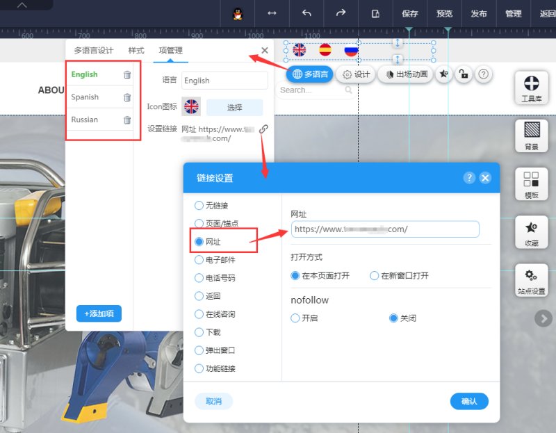The width and height of the screenshot is (556, 433).
Task: Open 预览 preview from the top bar
Action: (x=444, y=14)
